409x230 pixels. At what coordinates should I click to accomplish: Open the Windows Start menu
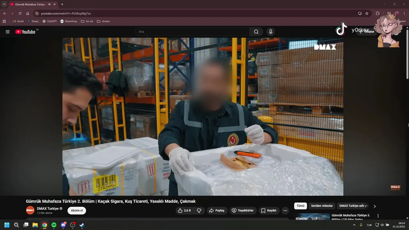[x=7, y=225]
